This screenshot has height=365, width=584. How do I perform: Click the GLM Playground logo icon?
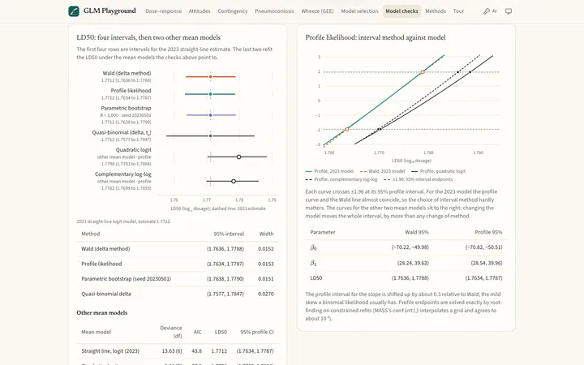click(x=74, y=11)
